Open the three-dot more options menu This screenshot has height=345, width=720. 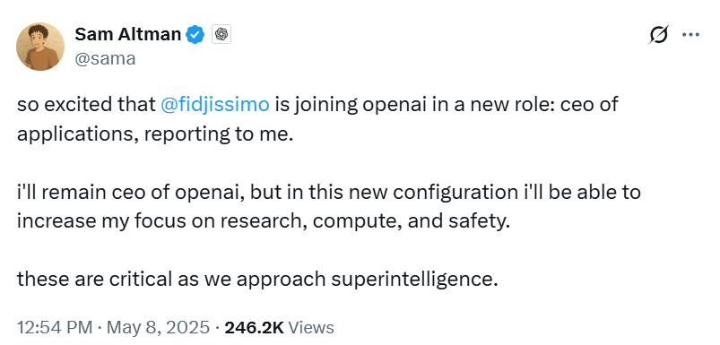point(690,34)
